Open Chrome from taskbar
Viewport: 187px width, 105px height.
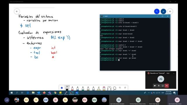(x=55, y=93)
